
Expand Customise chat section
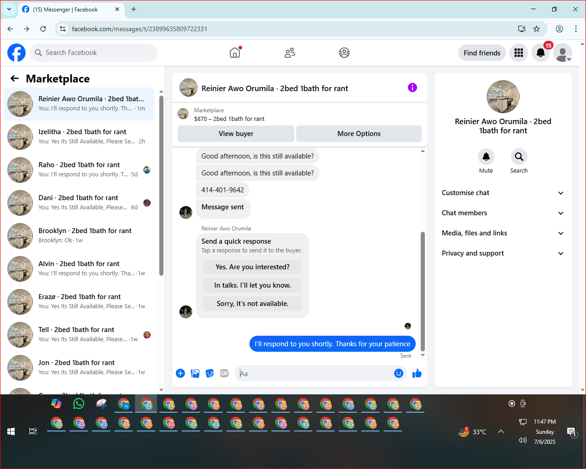pos(503,193)
